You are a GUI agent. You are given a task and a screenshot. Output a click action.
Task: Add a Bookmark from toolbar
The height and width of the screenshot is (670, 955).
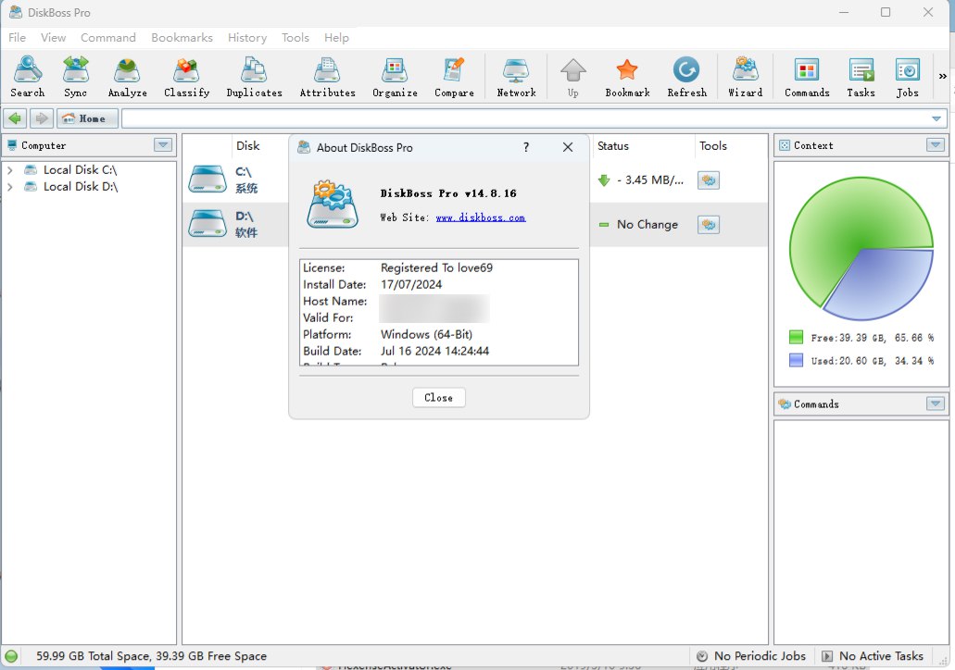click(x=627, y=77)
